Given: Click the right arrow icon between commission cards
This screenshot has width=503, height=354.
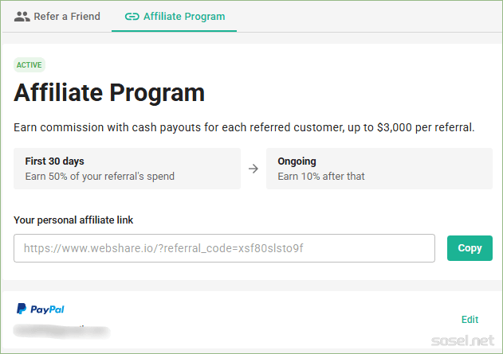Looking at the screenshot, I should coord(253,169).
